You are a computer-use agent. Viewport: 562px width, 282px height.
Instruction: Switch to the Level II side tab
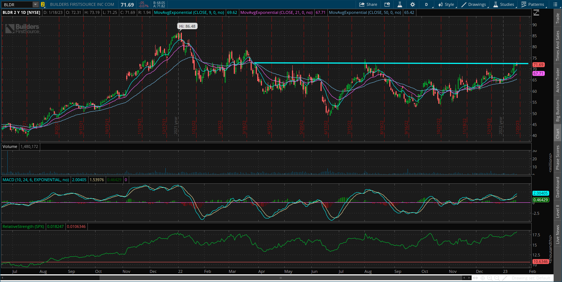[x=558, y=211]
